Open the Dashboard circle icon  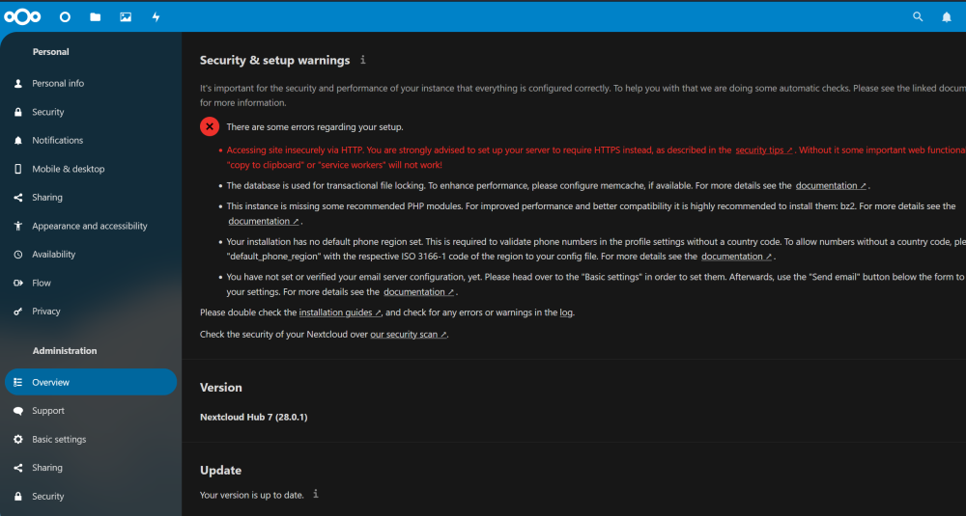coord(65,17)
